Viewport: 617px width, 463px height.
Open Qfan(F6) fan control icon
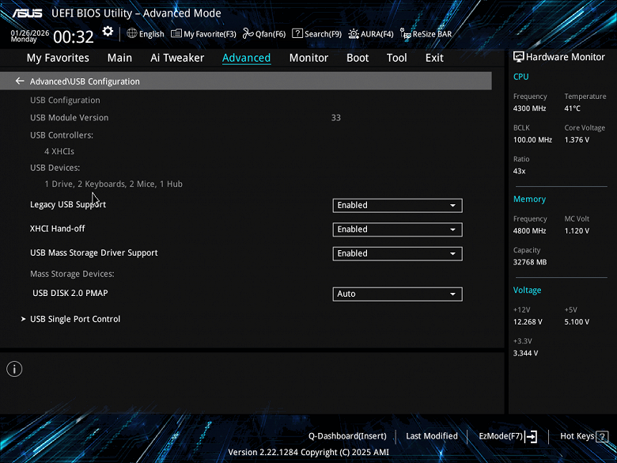pos(248,33)
